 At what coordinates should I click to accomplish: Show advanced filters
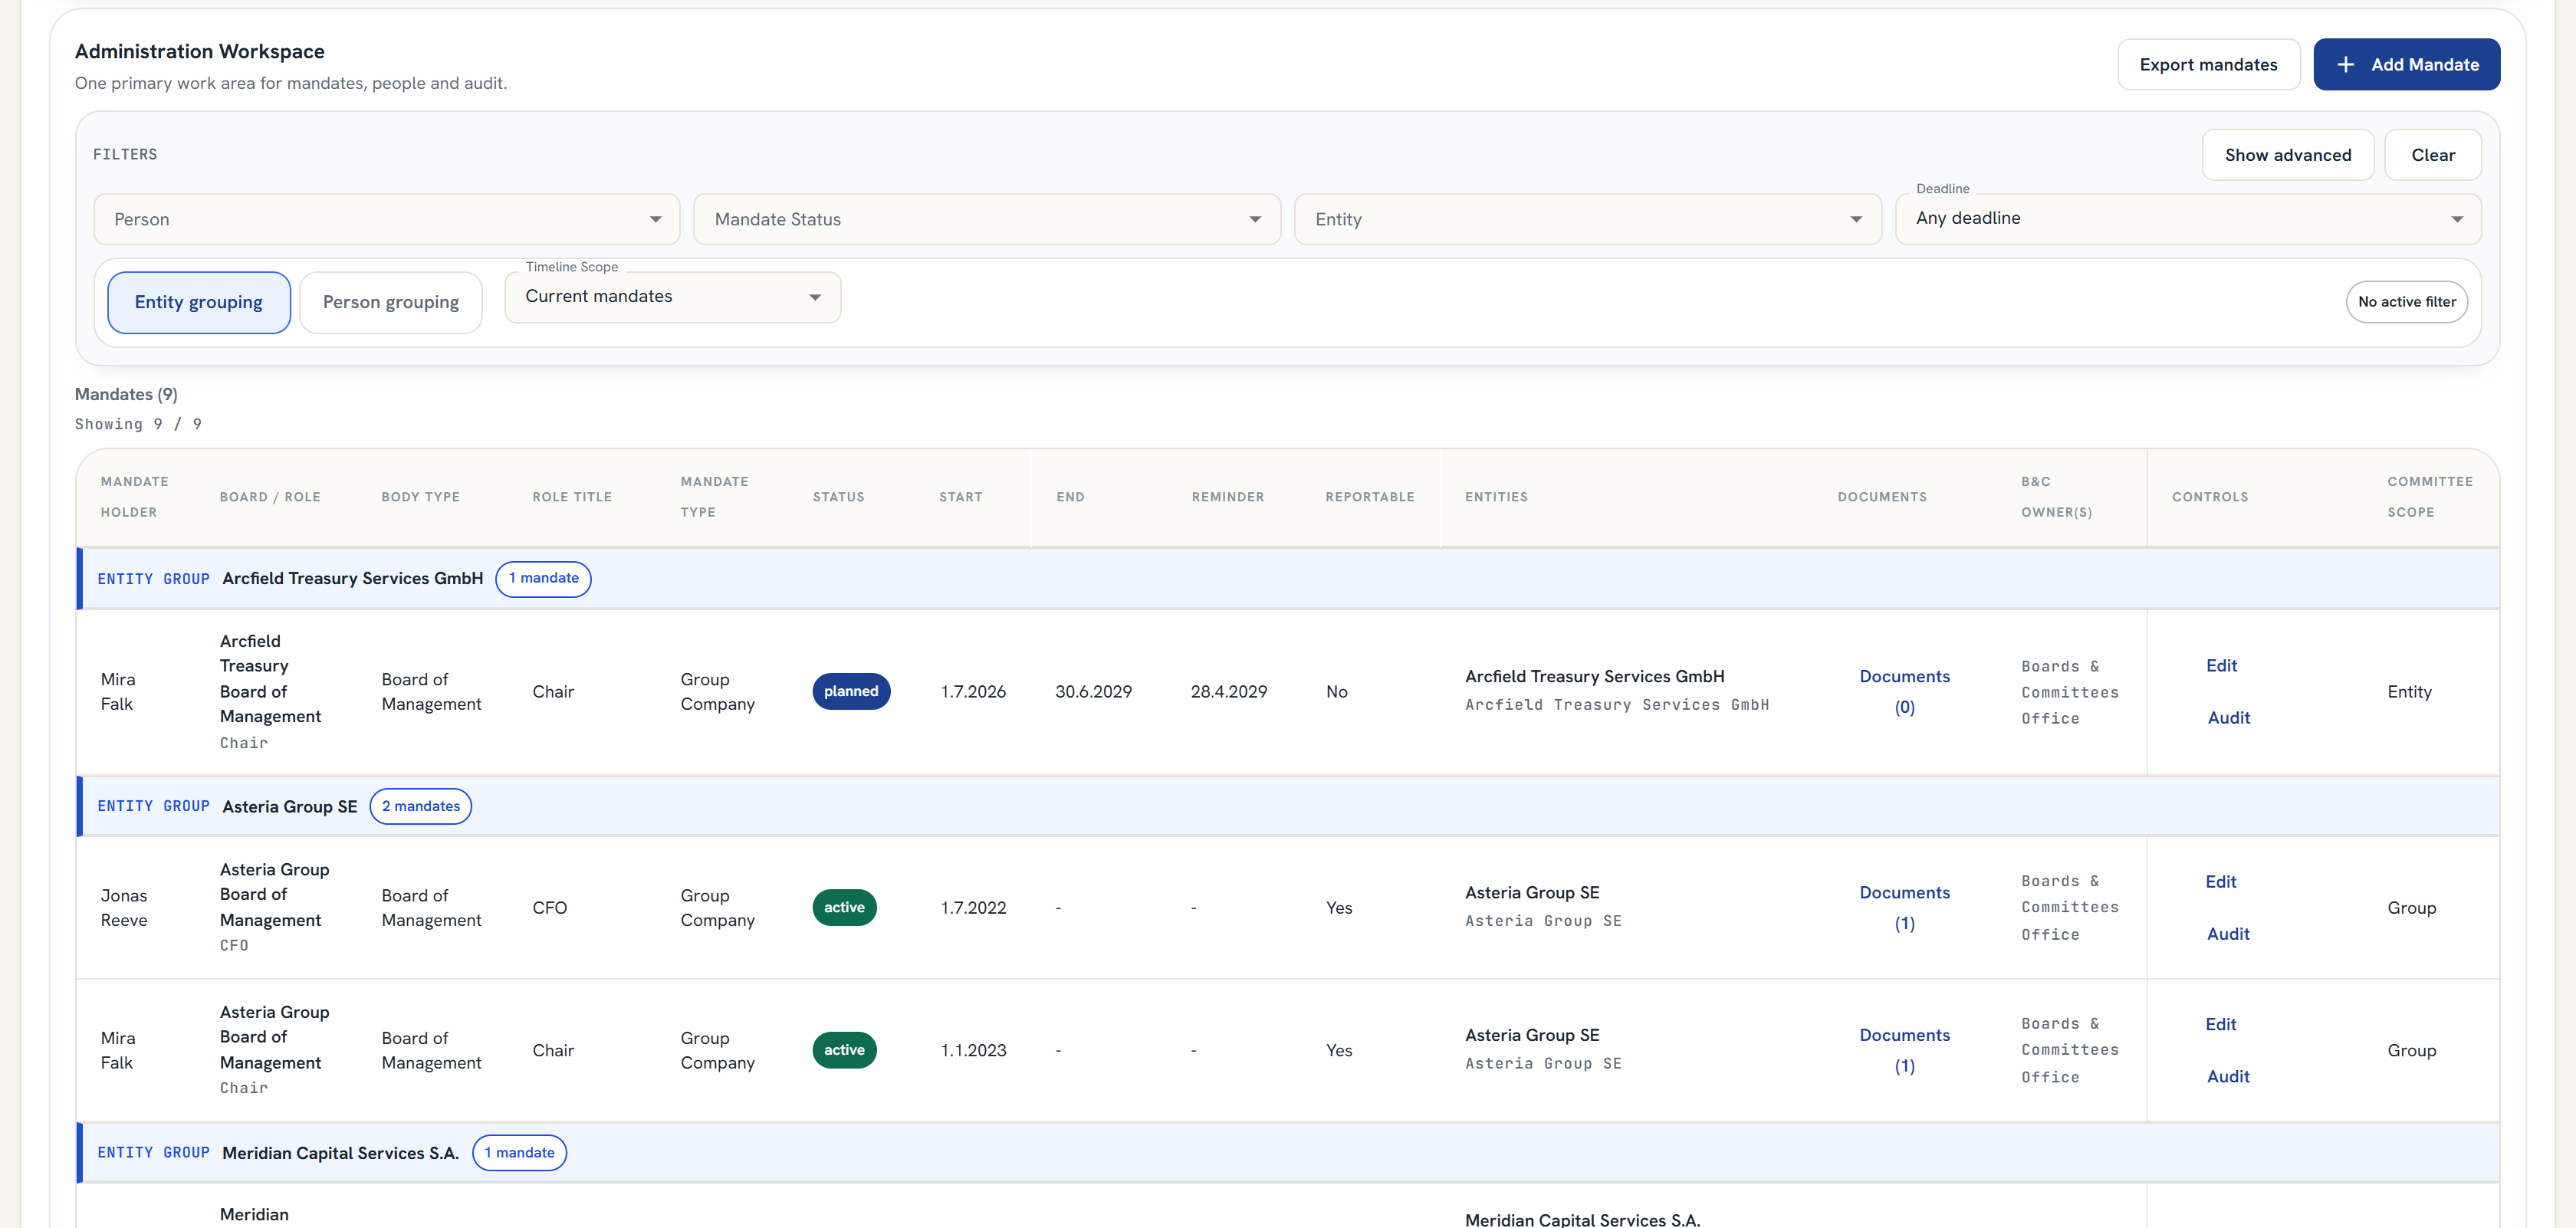click(2287, 155)
